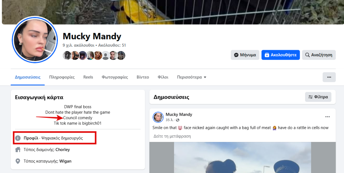Open the Reels tab
This screenshot has height=173, width=344.
coord(88,77)
